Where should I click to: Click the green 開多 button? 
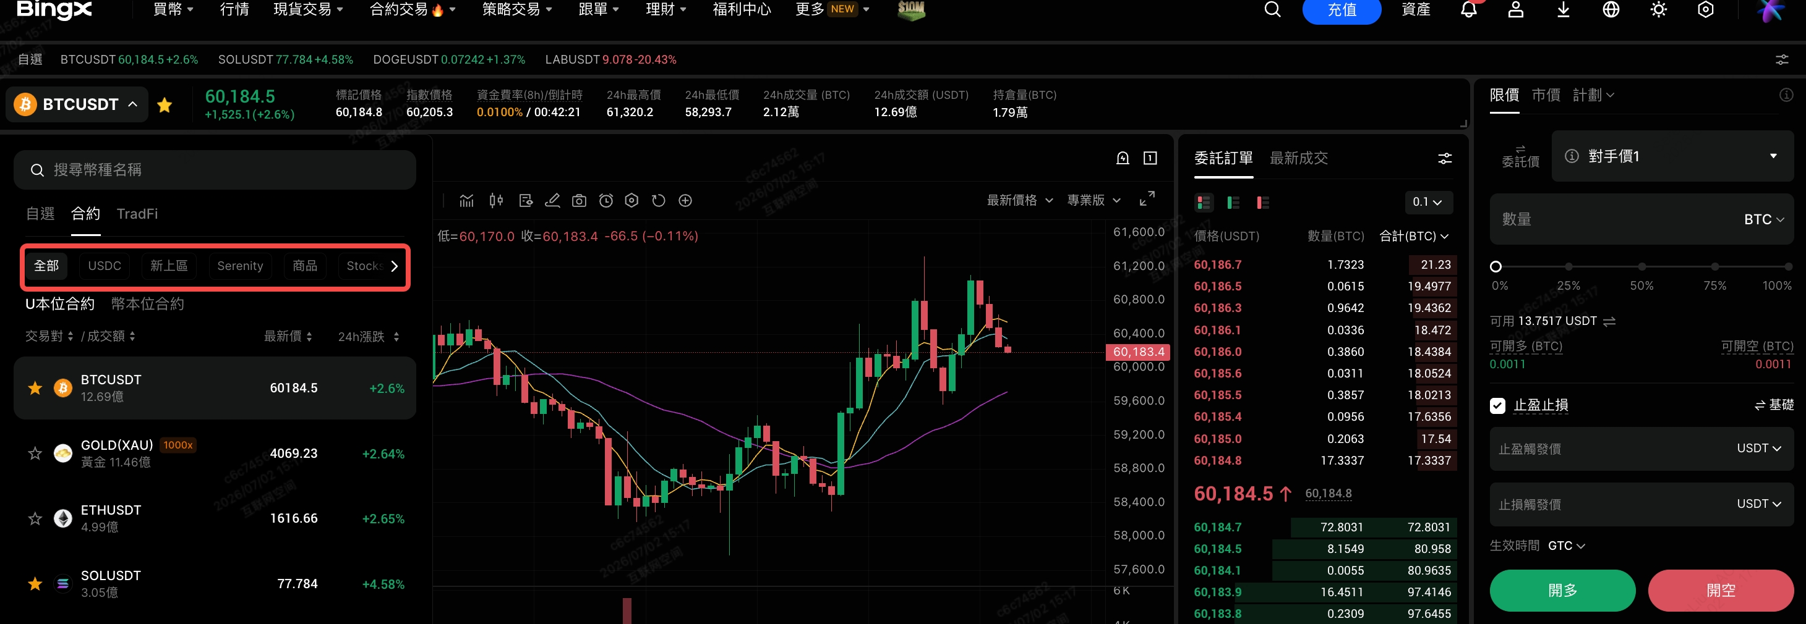tap(1562, 591)
